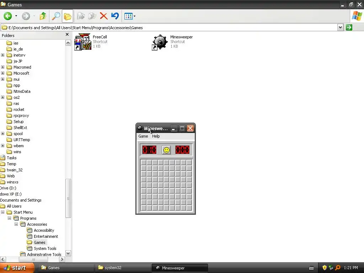Expand the inetsrv folder node
This screenshot has width=364, height=273.
(x=2, y=55)
